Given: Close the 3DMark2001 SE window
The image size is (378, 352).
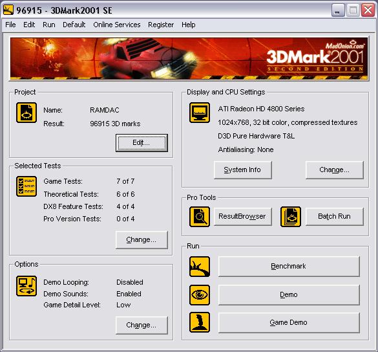Looking at the screenshot, I should click(x=368, y=10).
